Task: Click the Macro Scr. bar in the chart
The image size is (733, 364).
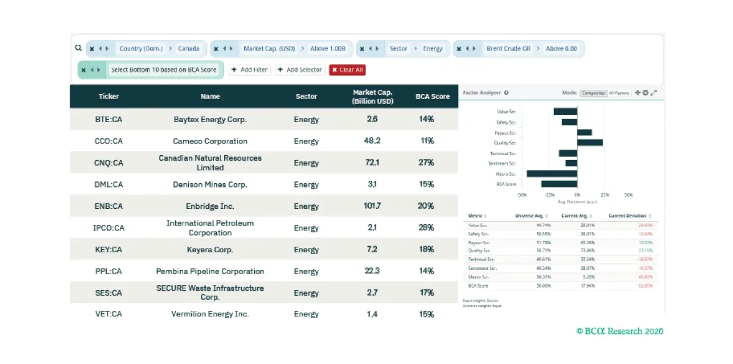Action: [552, 174]
